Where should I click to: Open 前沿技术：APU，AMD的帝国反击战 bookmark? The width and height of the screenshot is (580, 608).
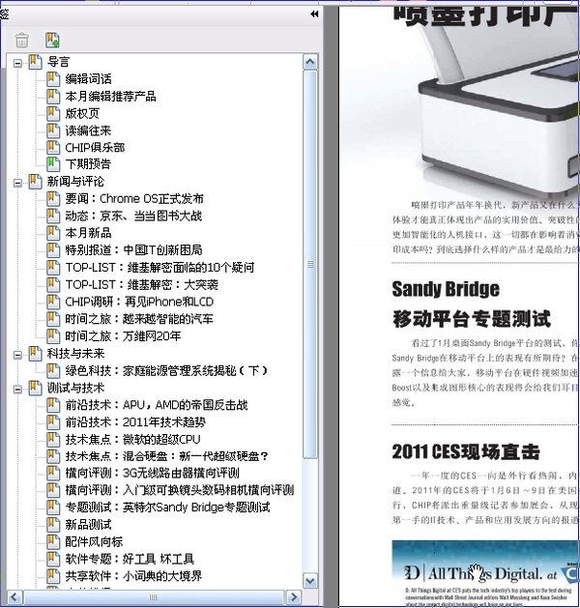157,405
